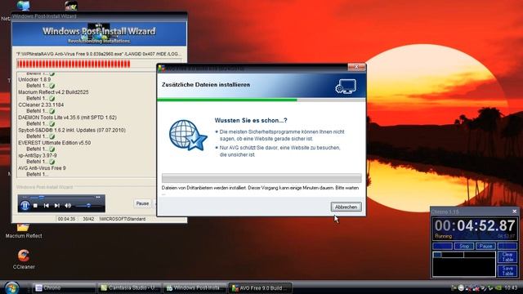
Task: Click the Wussten Sie es schon heading
Action: click(x=251, y=120)
